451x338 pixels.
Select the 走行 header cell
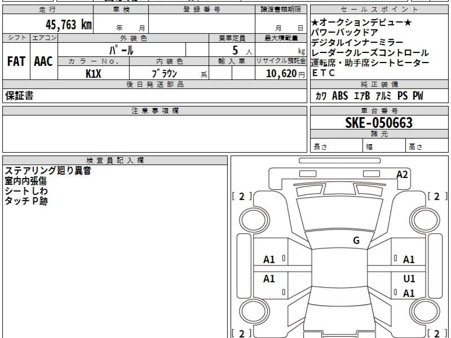[x=48, y=10]
